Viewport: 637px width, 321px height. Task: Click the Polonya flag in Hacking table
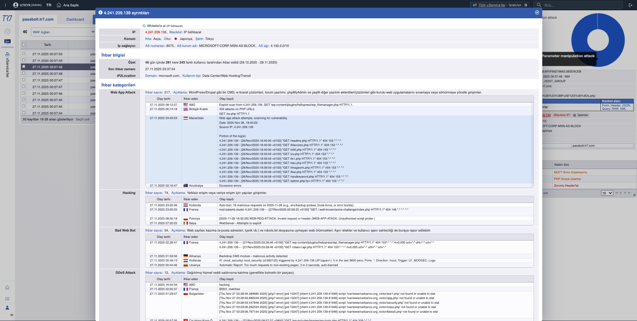[x=186, y=219]
